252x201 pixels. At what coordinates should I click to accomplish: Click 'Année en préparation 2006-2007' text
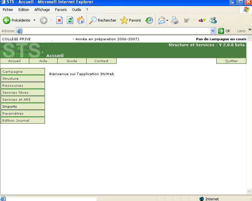tap(107, 39)
